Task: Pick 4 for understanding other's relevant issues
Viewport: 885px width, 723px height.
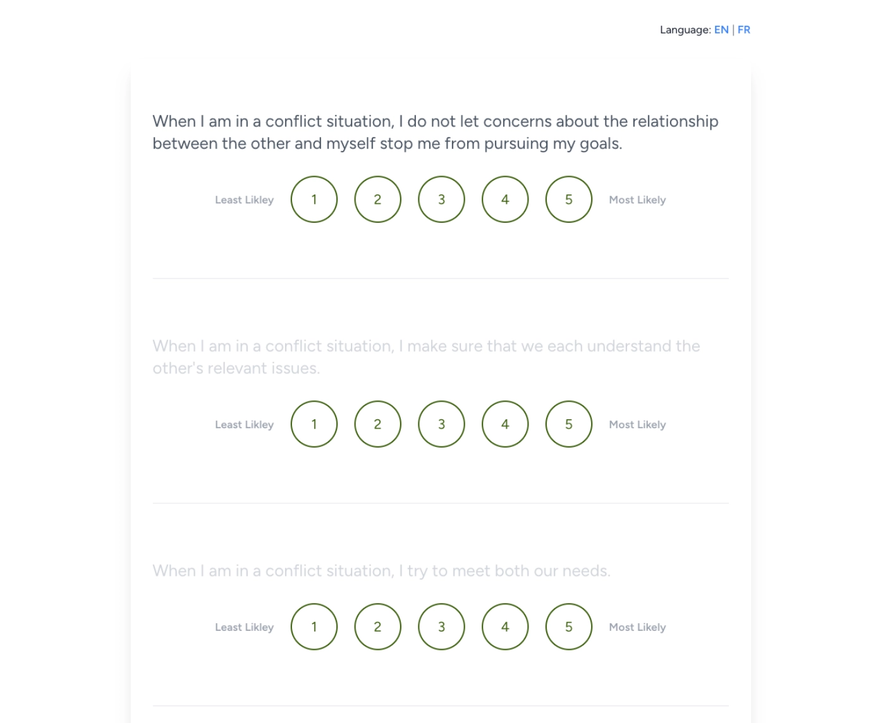Action: [x=505, y=424]
